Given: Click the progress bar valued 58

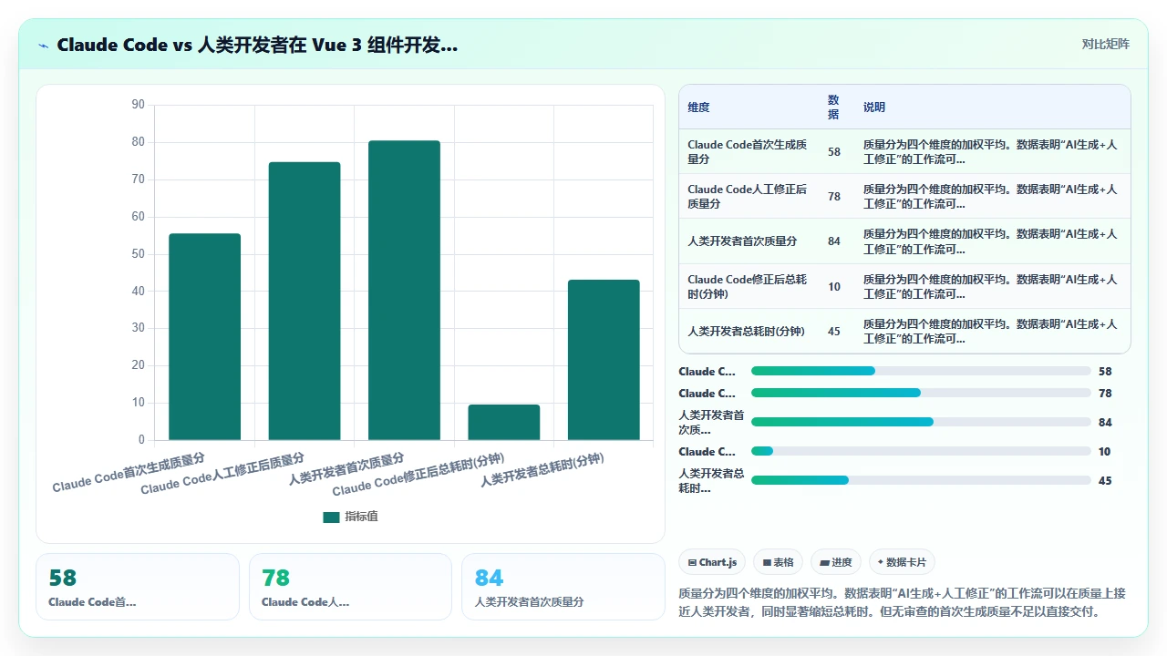Looking at the screenshot, I should tap(921, 371).
